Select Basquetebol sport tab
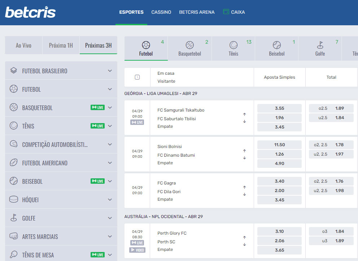The width and height of the screenshot is (358, 261). [190, 48]
